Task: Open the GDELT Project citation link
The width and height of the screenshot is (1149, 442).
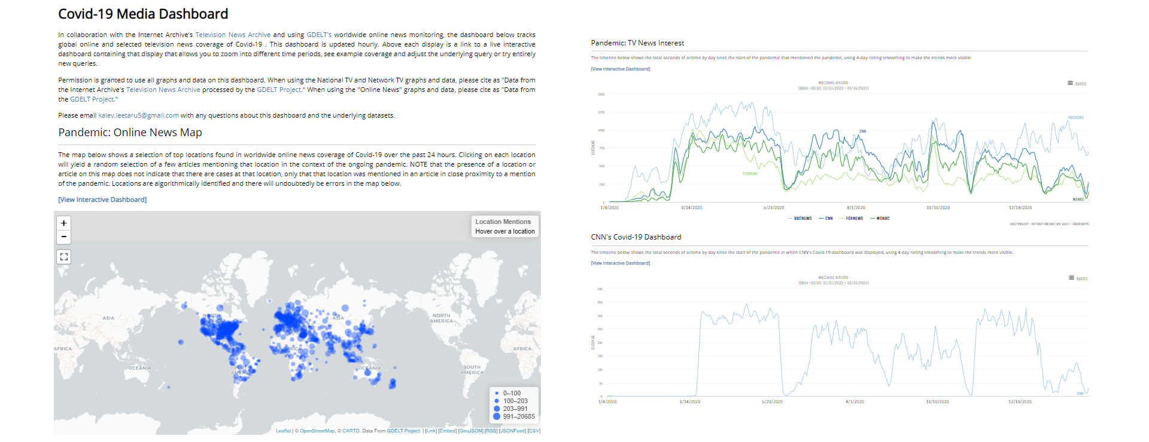Action: 279,90
